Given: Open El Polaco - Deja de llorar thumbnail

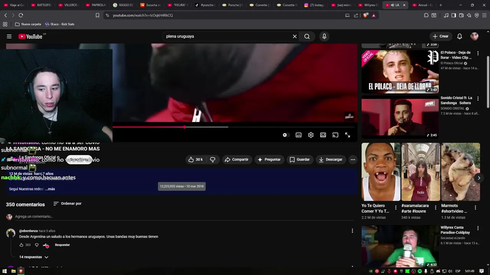Looking at the screenshot, I should pyautogui.click(x=400, y=72).
